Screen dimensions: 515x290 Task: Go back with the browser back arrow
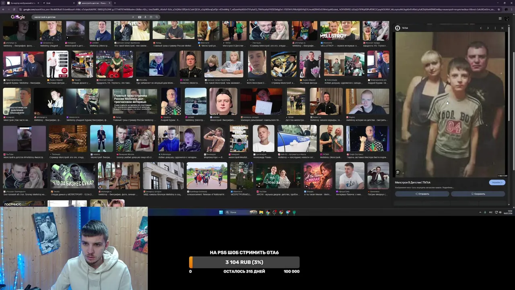click(3, 9)
